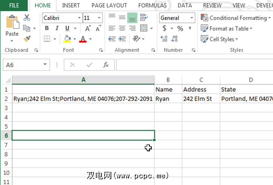Apply red font color
The width and height of the screenshot is (273, 185).
tap(83, 39)
